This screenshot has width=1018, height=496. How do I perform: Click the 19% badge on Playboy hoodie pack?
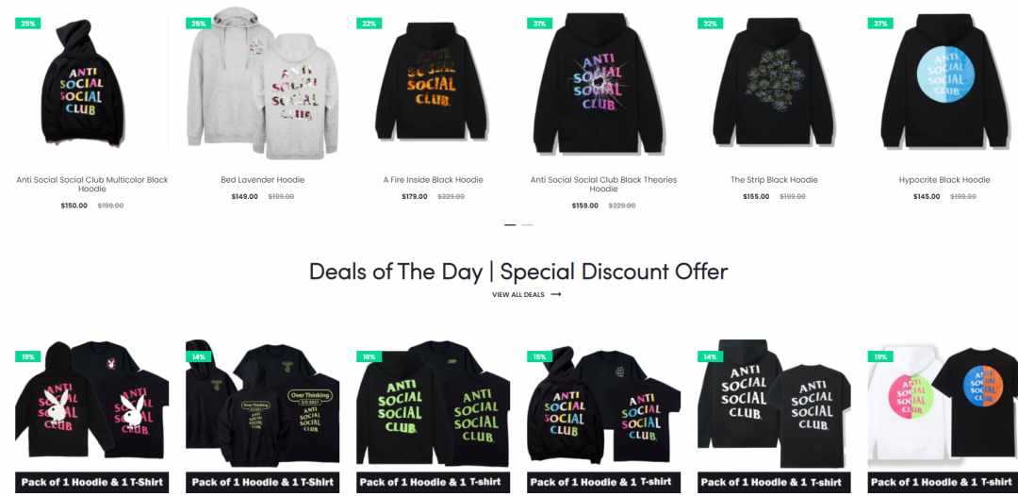pos(28,356)
